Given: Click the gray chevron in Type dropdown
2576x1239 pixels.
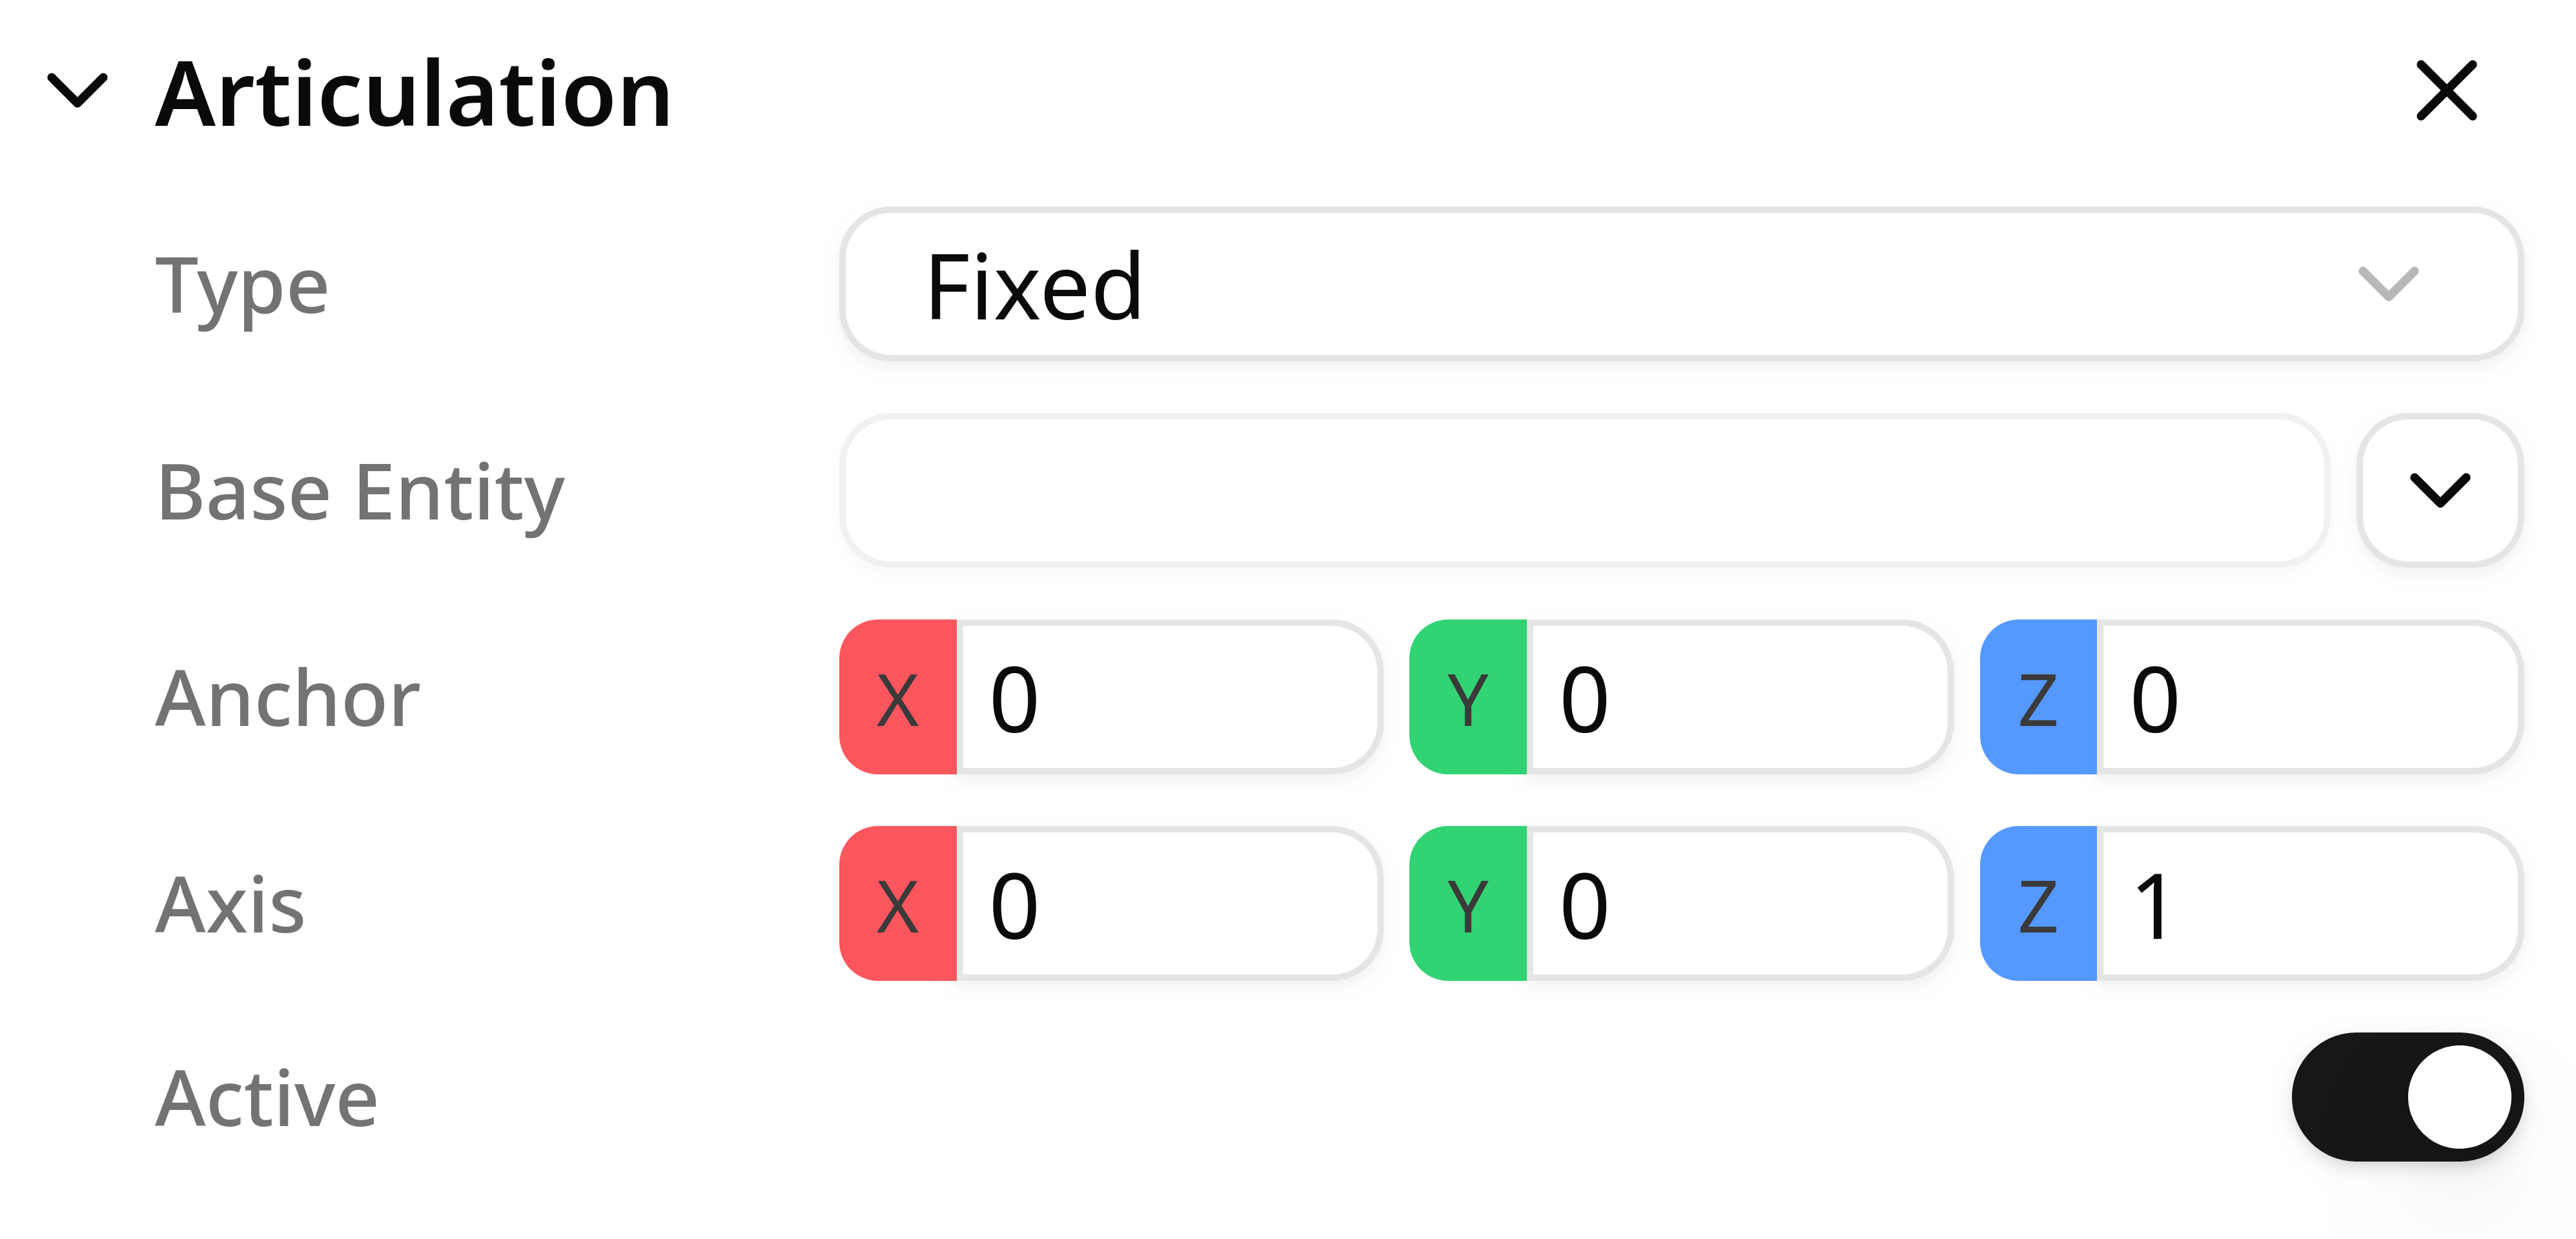Looking at the screenshot, I should tap(2388, 285).
